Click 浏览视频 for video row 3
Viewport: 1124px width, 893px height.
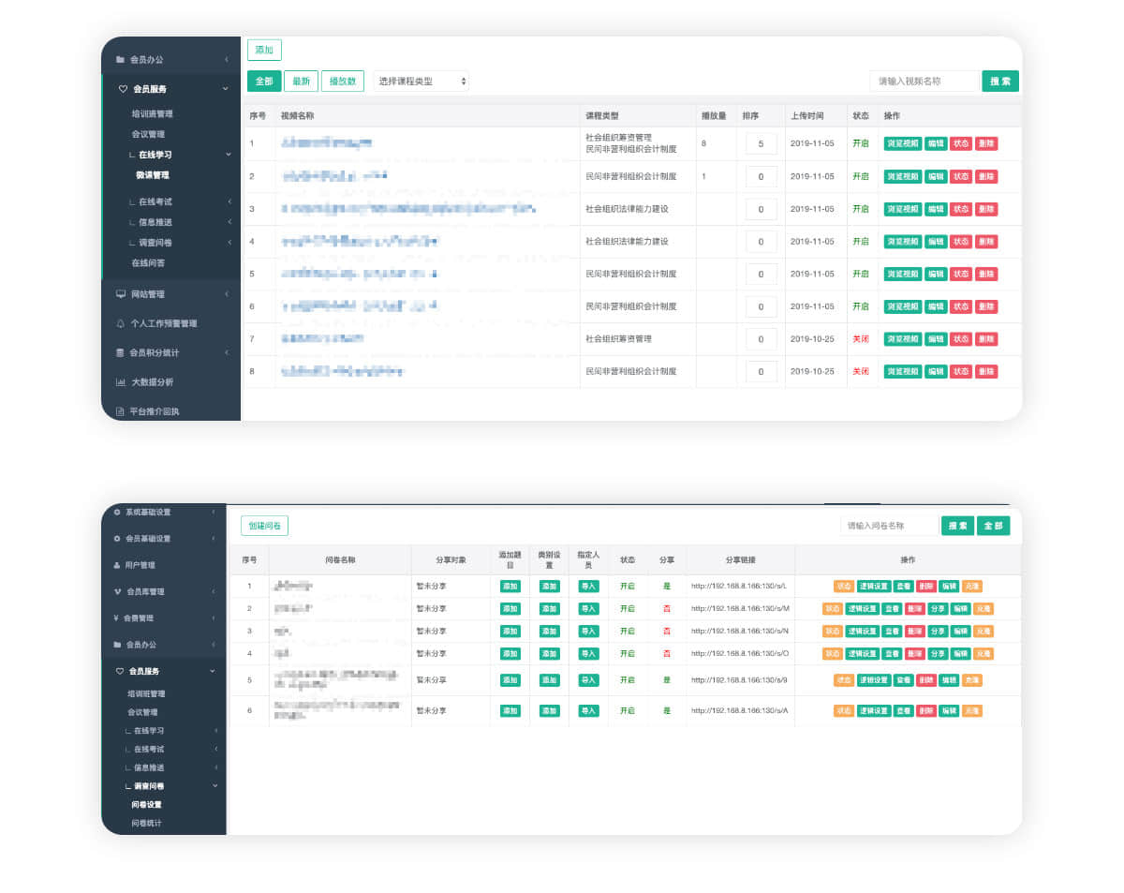(x=903, y=209)
